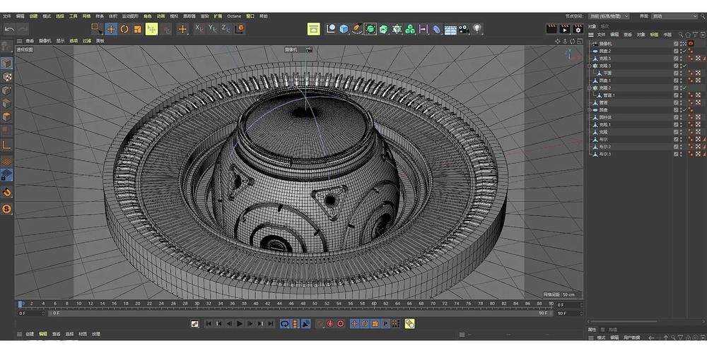This screenshot has height=353, width=707.
Task: Toggle the X-axis lock
Action: click(199, 29)
